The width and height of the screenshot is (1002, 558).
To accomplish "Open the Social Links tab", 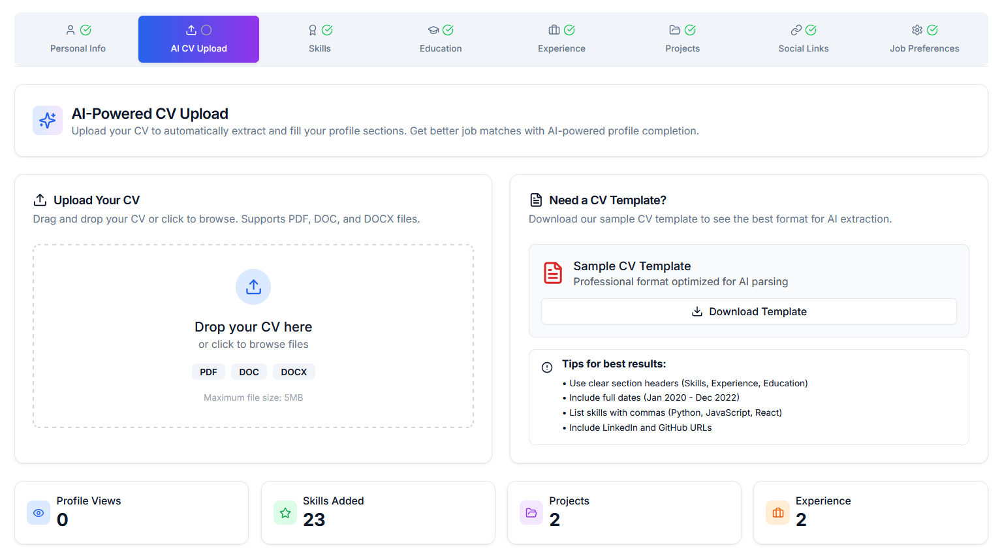I will tap(803, 39).
